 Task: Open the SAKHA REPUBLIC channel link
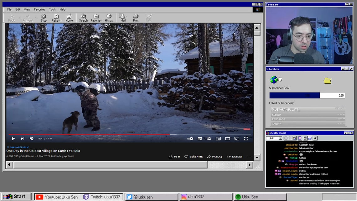tap(19, 147)
